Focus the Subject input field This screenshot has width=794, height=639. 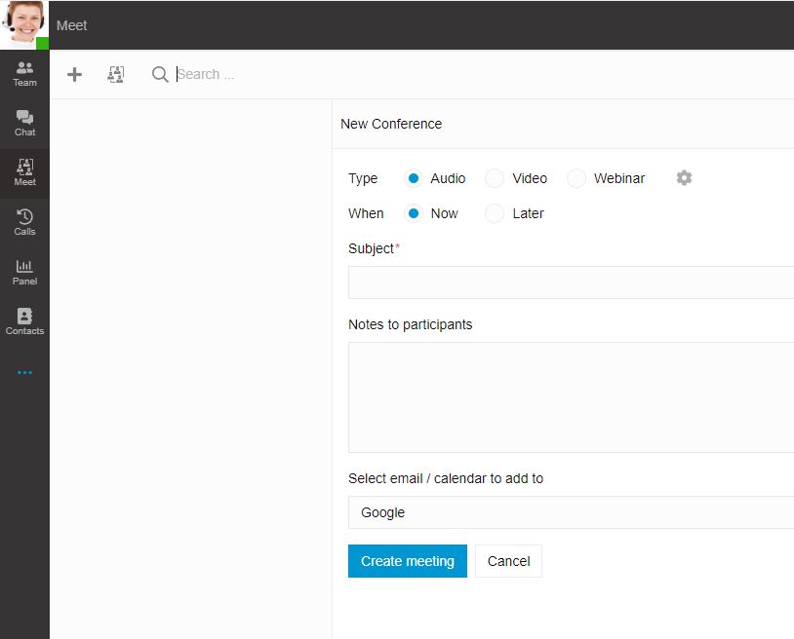point(571,282)
